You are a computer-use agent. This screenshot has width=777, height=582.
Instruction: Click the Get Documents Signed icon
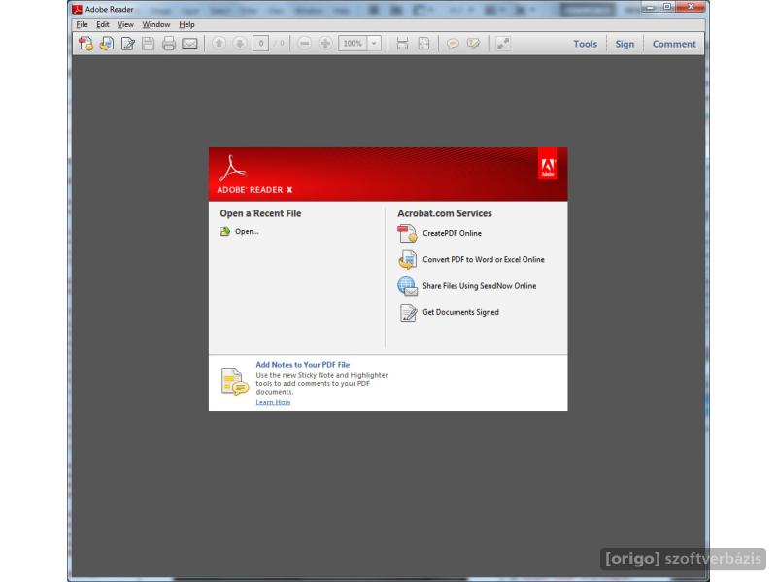pos(408,312)
